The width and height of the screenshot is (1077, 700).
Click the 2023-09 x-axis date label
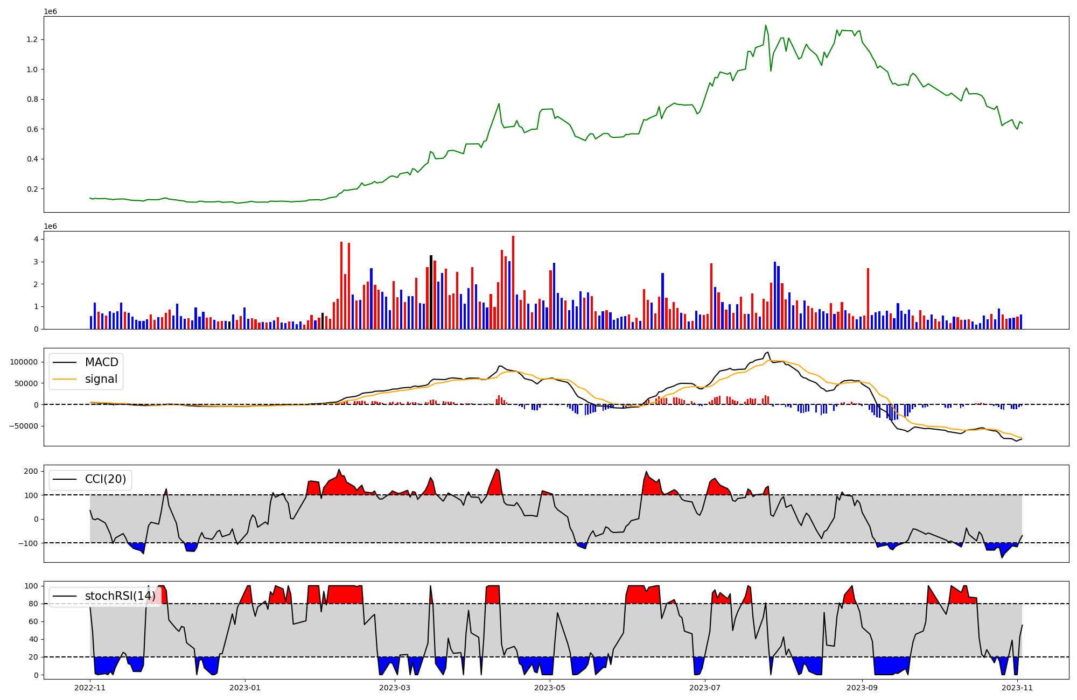(x=862, y=688)
